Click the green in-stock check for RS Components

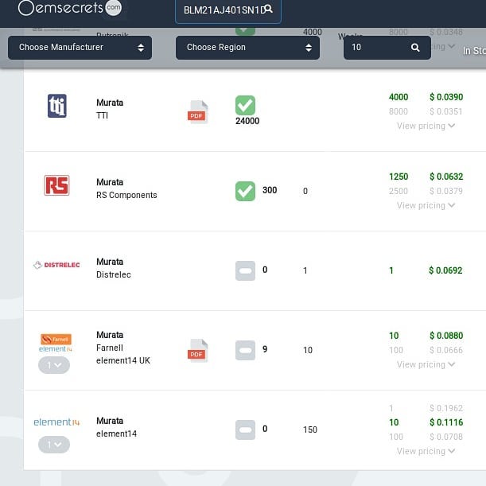tap(245, 191)
